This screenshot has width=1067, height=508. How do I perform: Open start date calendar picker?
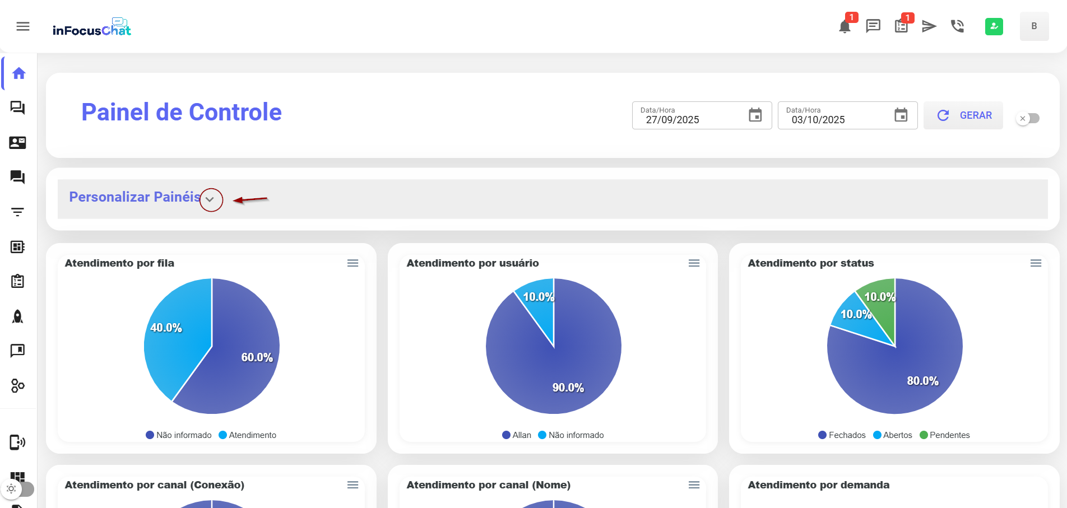pos(755,115)
